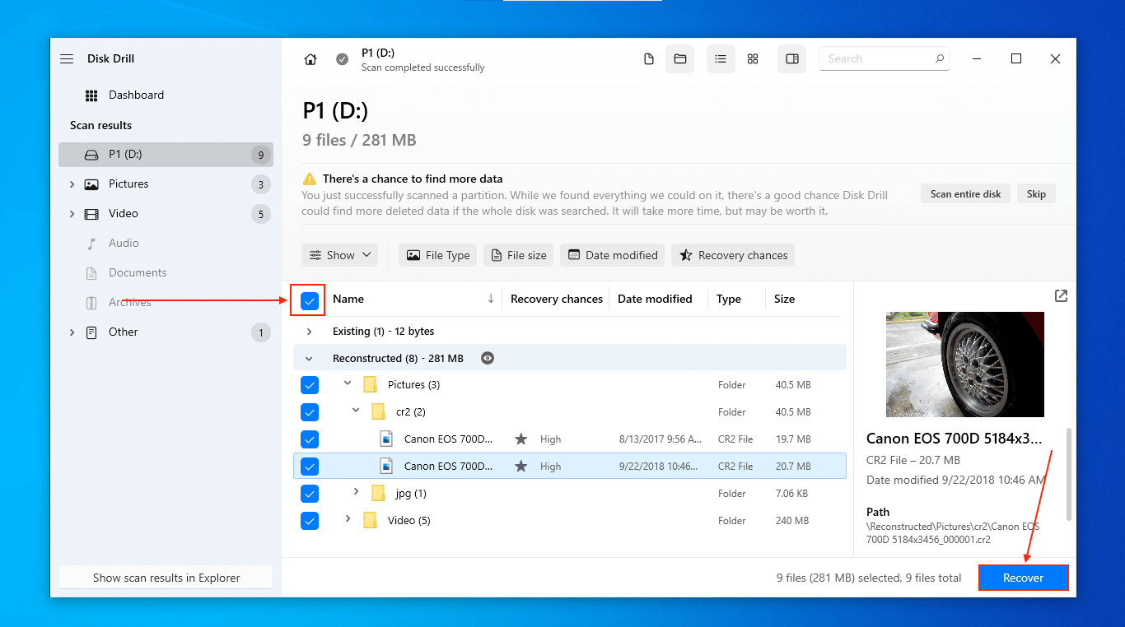Expand the Other sidebar category chevron
Viewport: 1125px width, 627px height.
pyautogui.click(x=72, y=332)
